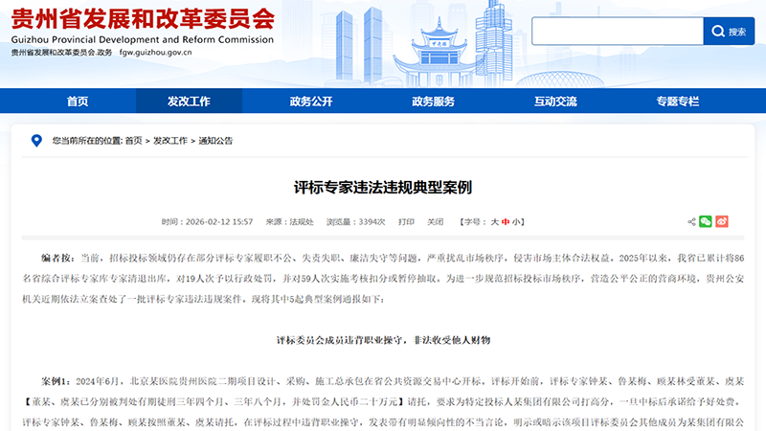Open the 互动交流 navigation tab

coord(555,102)
